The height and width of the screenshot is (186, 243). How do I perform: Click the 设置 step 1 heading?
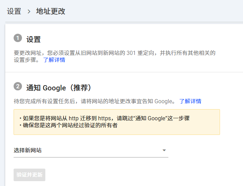(x=33, y=40)
